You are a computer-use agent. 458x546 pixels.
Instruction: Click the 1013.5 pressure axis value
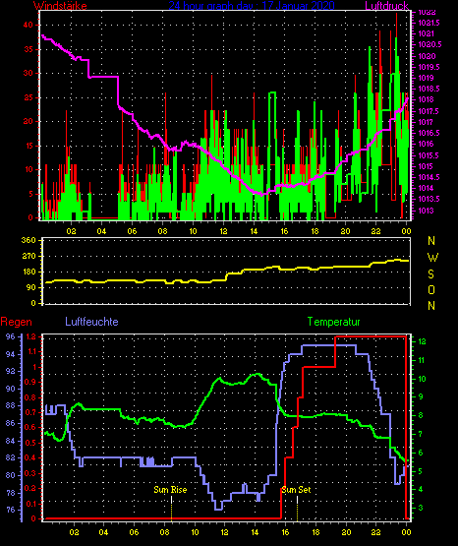click(x=429, y=199)
